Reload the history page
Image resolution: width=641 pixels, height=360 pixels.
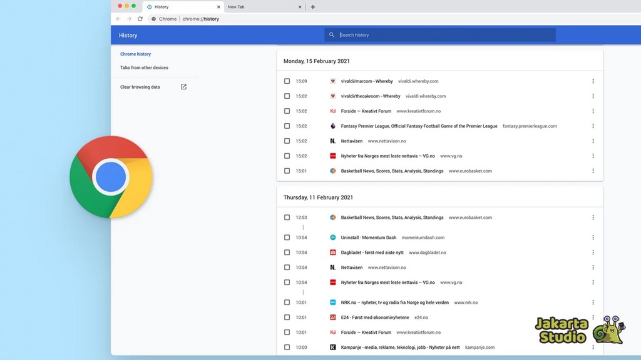coord(140,19)
